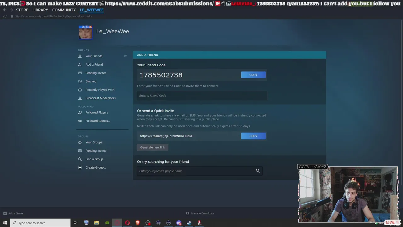The image size is (403, 227).
Task: Open Your Groups
Action: point(94,143)
